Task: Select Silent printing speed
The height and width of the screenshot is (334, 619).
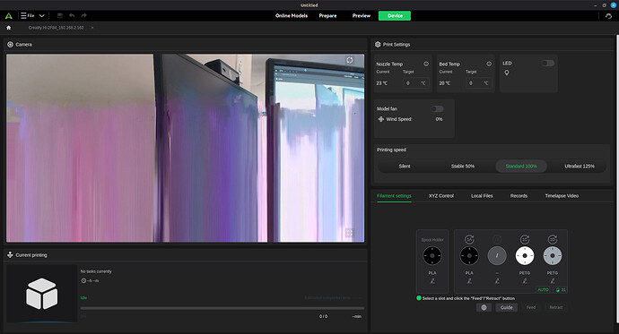Action: (x=405, y=167)
